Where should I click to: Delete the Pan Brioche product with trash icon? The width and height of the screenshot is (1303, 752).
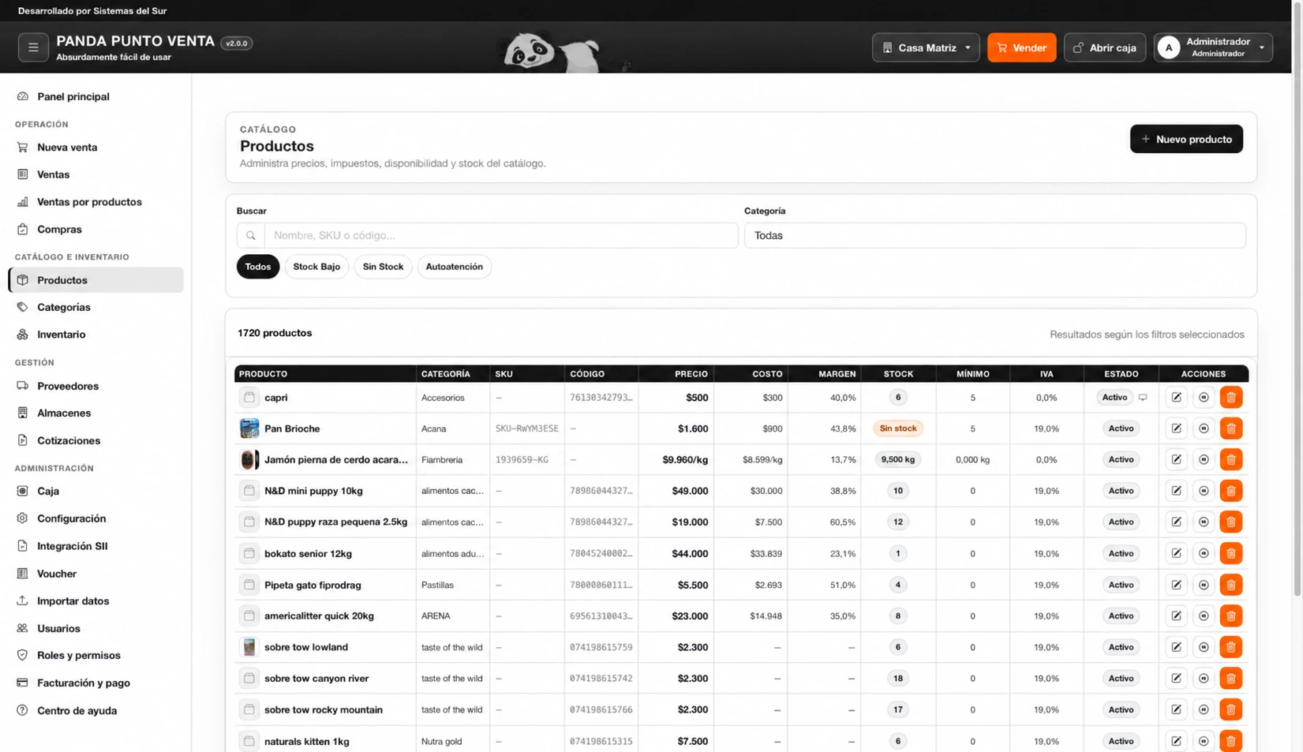1230,428
